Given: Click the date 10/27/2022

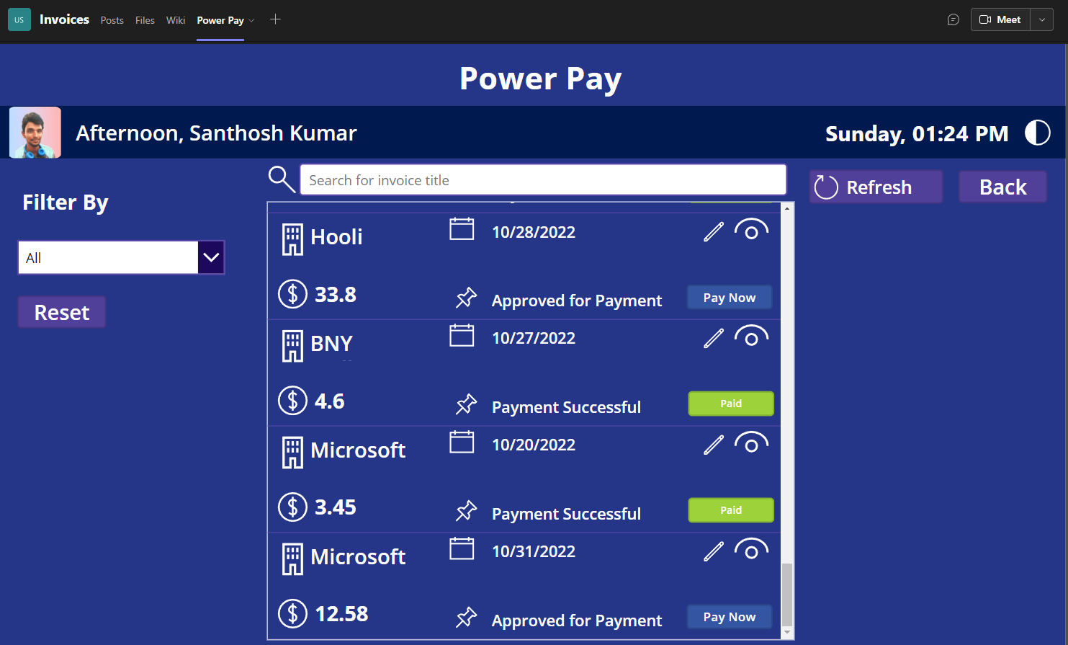Looking at the screenshot, I should (x=534, y=338).
